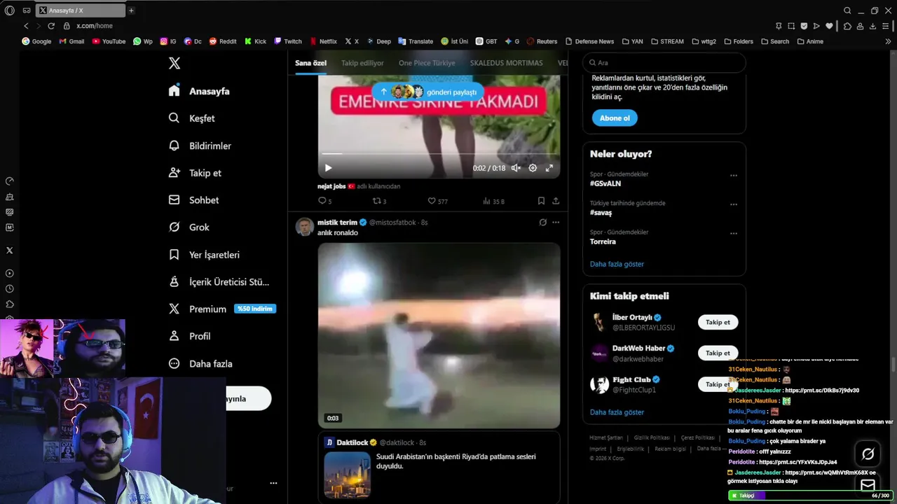View analytics showing 35 B views
The width and height of the screenshot is (897, 504).
493,201
